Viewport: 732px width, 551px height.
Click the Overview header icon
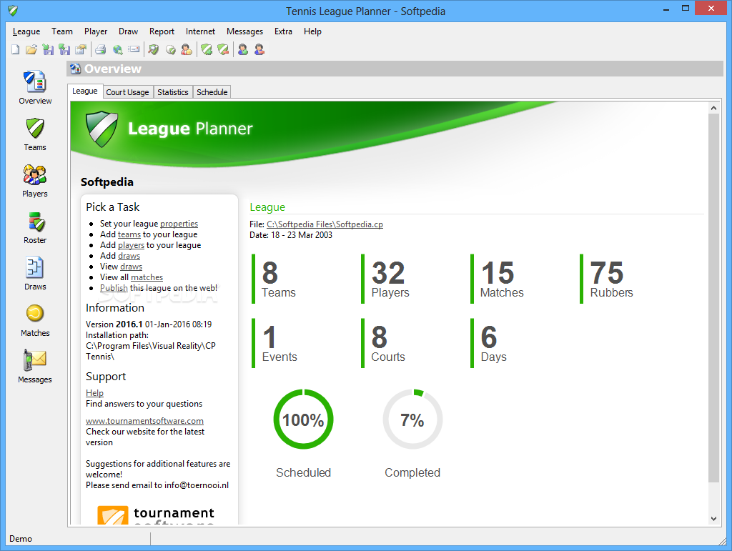pyautogui.click(x=75, y=69)
